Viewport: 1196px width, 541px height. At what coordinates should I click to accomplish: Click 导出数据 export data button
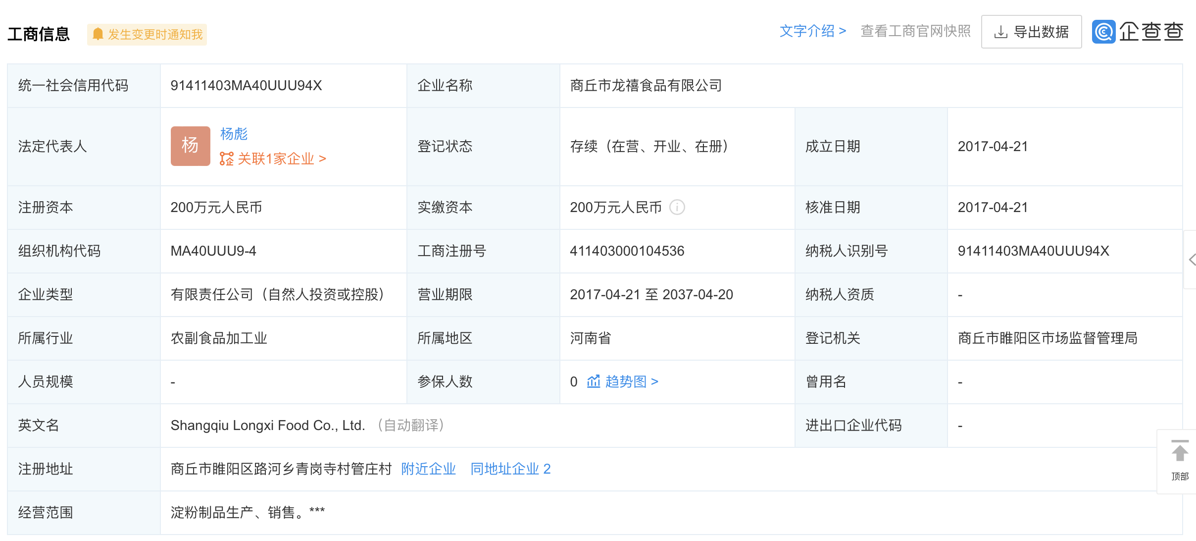(1031, 32)
